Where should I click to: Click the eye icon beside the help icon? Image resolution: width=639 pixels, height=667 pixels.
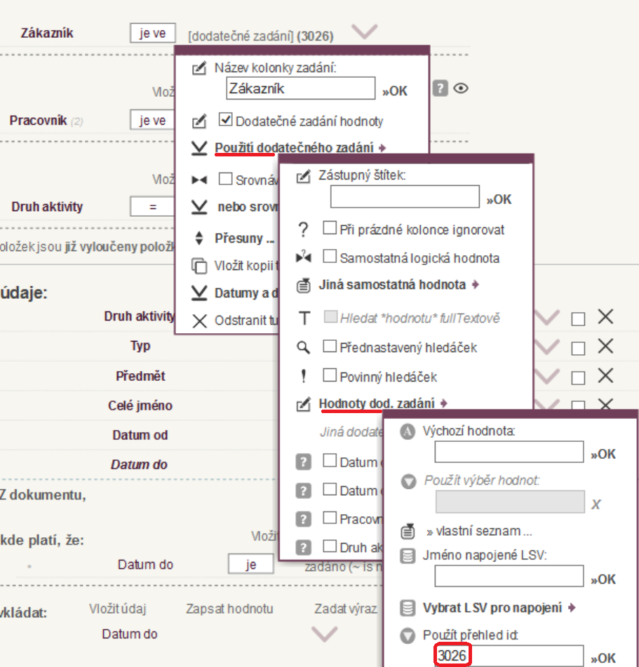tap(460, 88)
